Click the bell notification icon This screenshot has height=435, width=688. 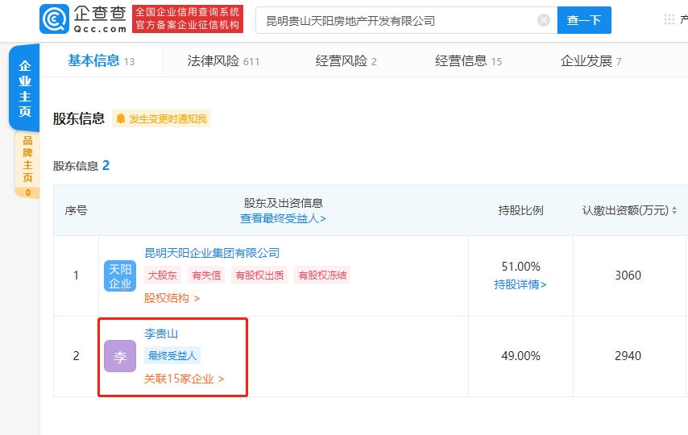coord(121,119)
